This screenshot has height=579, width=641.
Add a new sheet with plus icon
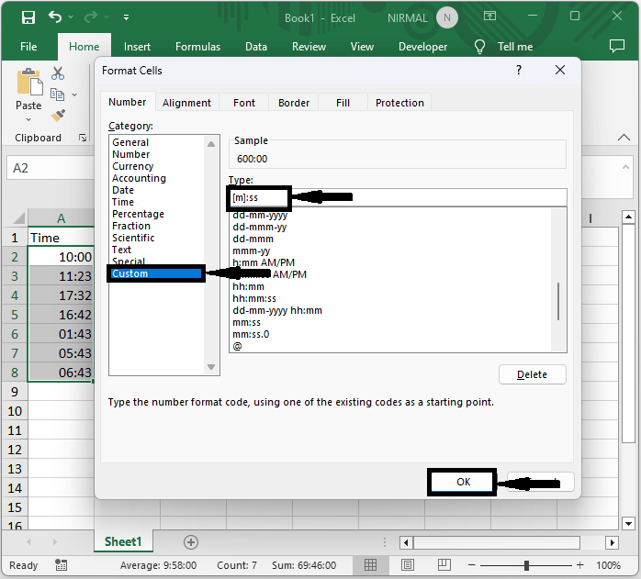[x=191, y=542]
